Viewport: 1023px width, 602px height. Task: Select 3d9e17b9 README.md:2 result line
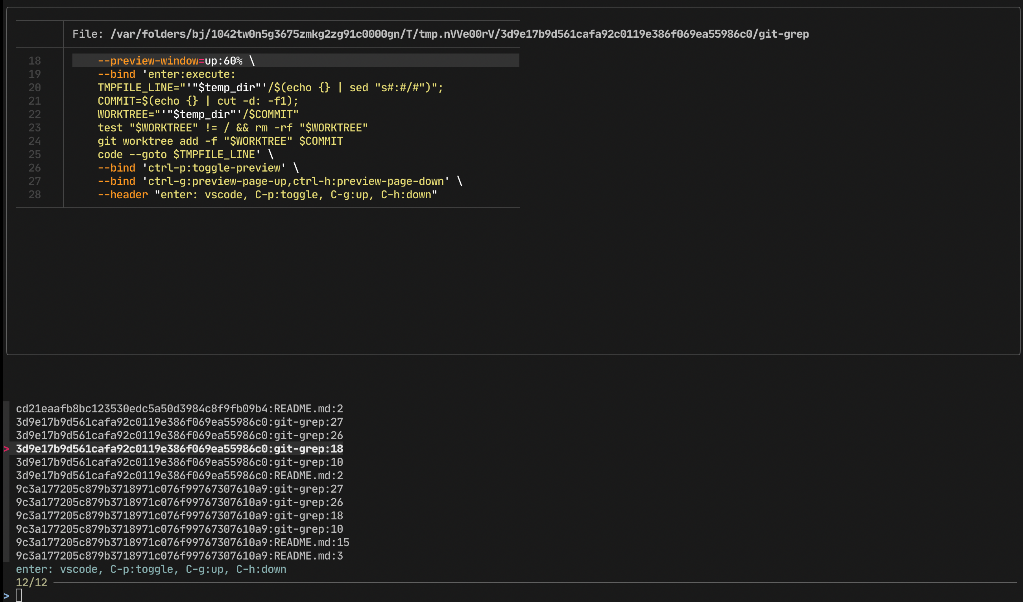[179, 475]
